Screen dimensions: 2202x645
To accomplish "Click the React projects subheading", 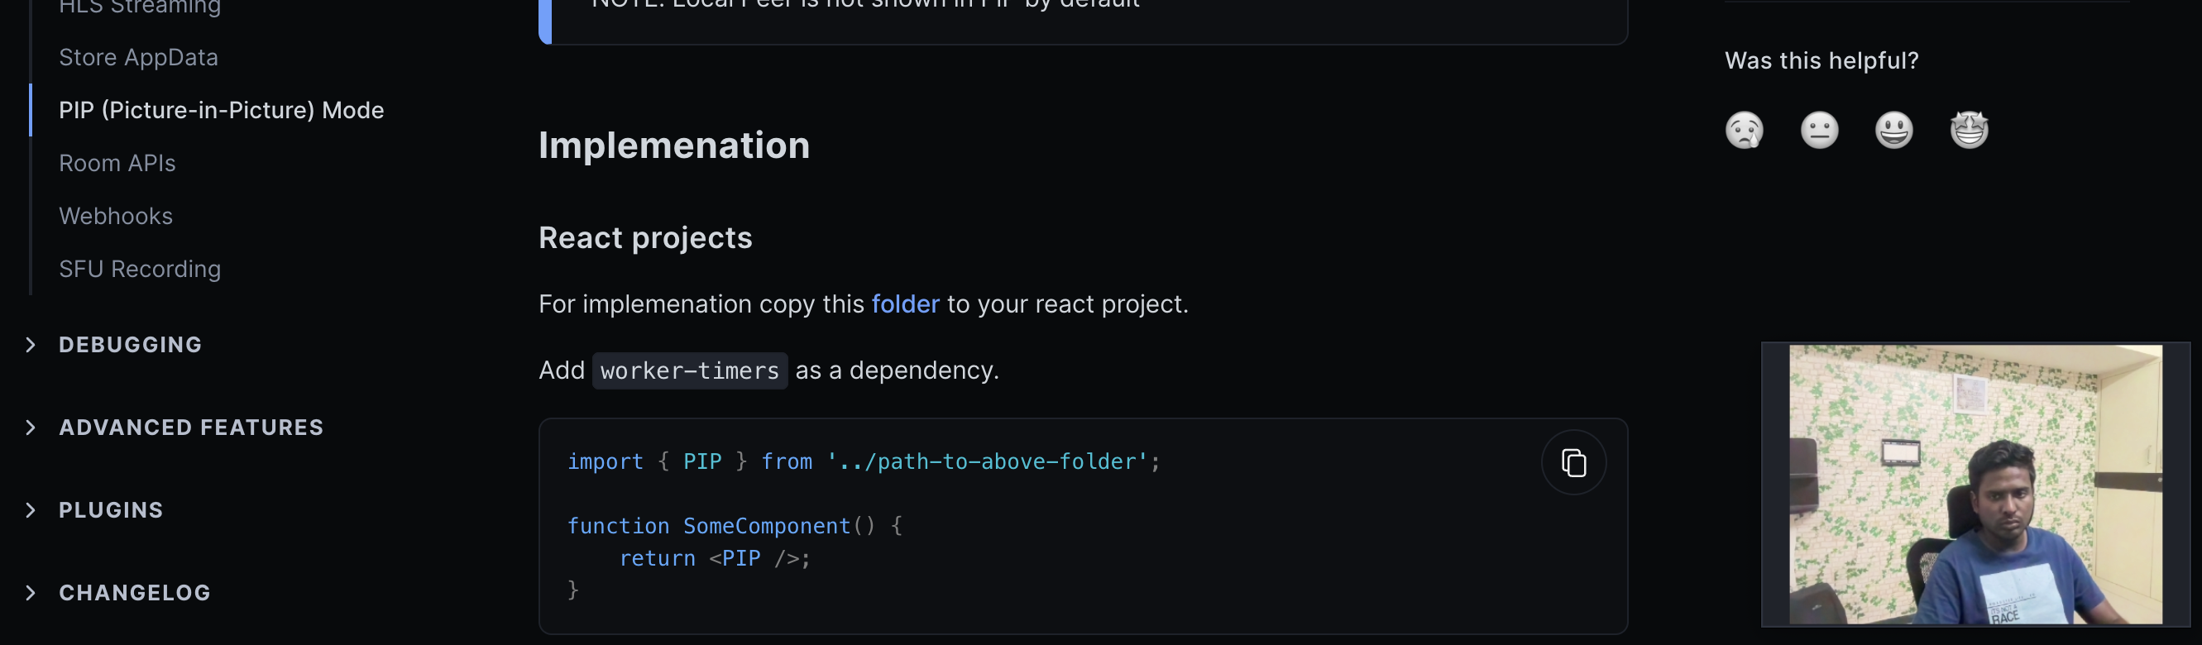I will coord(645,237).
